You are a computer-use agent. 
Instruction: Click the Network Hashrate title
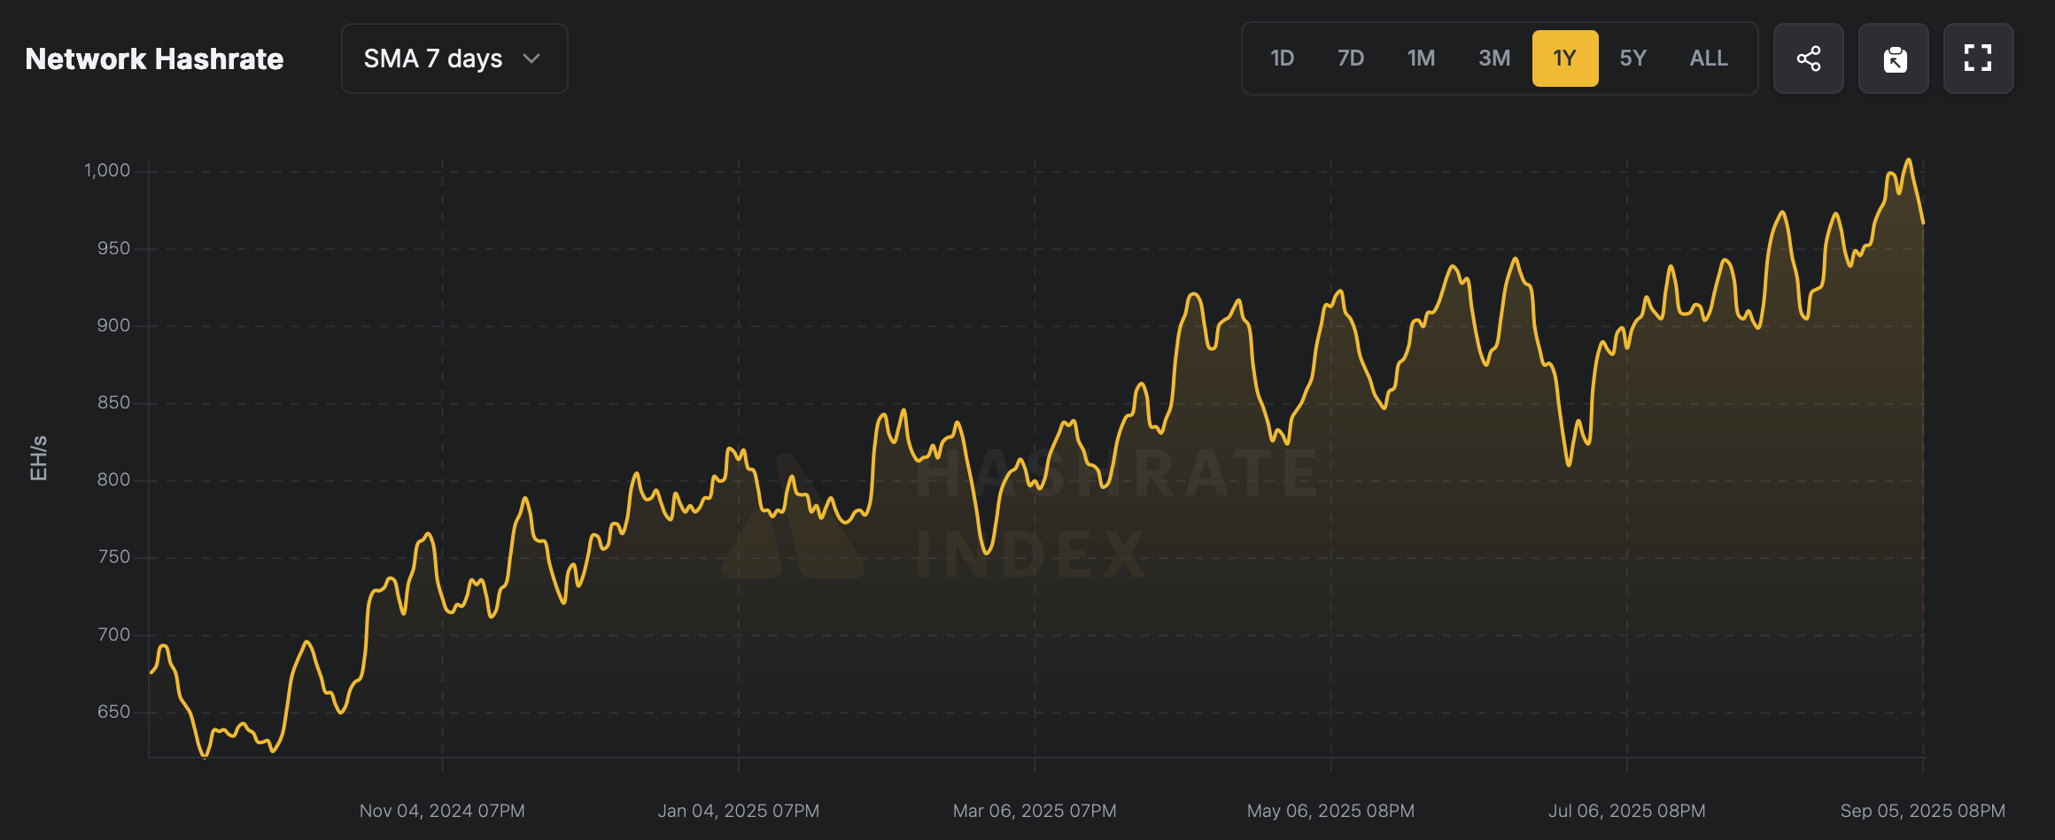click(x=154, y=58)
